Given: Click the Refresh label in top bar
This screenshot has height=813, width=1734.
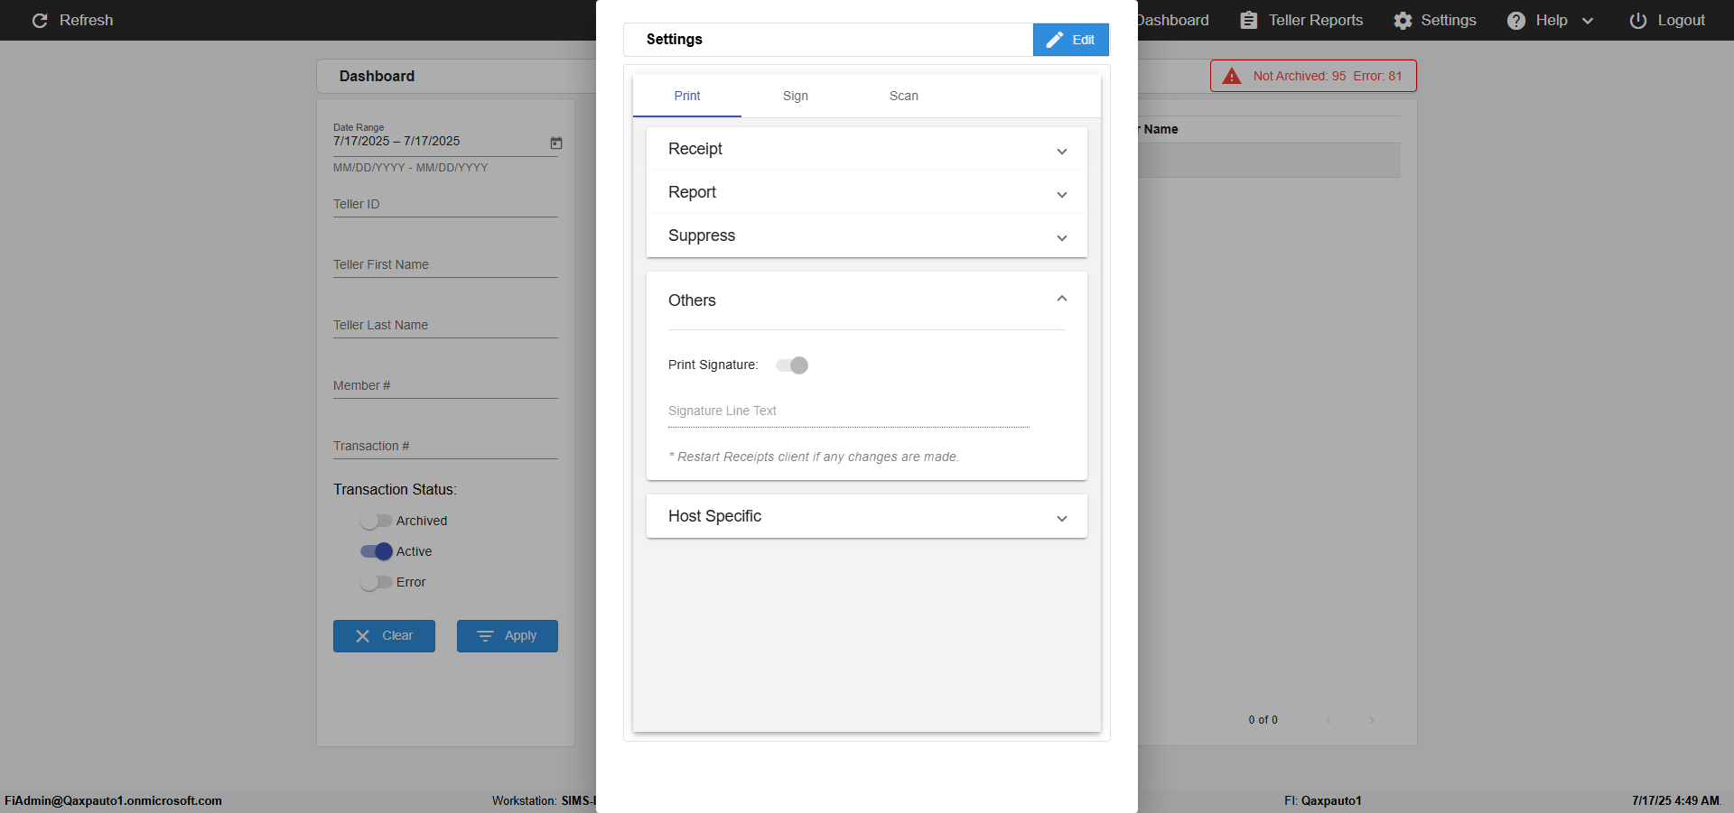Looking at the screenshot, I should (x=87, y=21).
